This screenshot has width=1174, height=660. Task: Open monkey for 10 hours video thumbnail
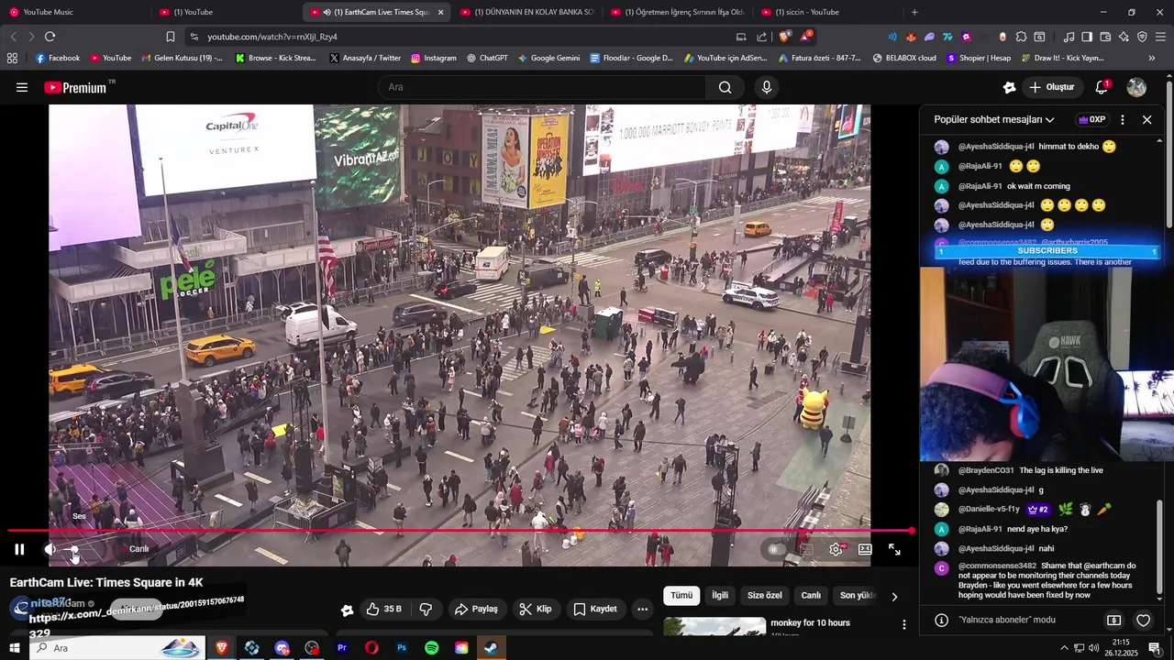(714, 627)
